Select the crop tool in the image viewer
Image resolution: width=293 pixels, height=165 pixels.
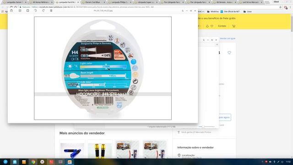pyautogui.click(x=20, y=11)
